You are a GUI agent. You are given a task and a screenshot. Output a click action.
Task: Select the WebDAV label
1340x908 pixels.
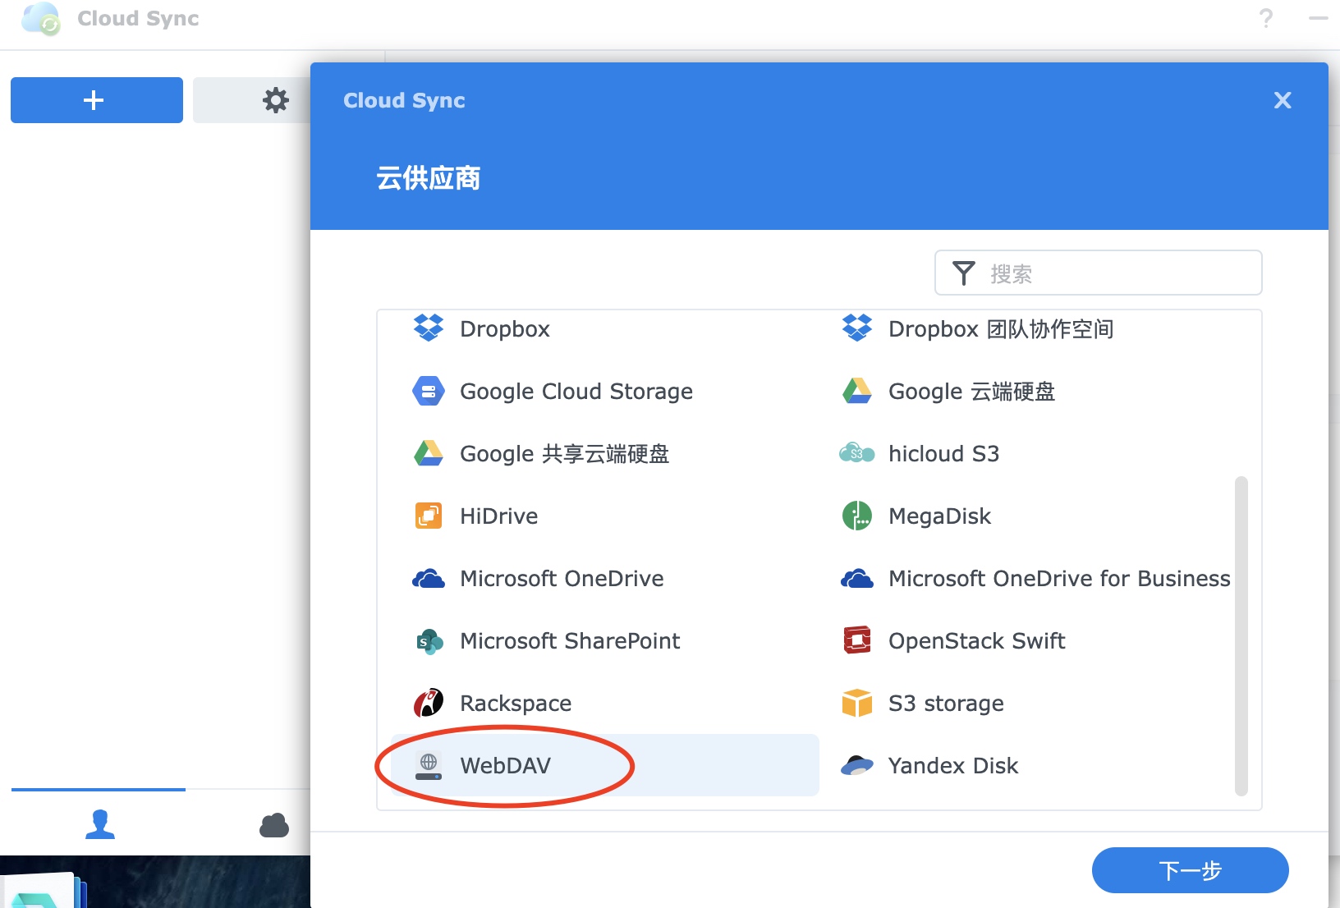[506, 766]
